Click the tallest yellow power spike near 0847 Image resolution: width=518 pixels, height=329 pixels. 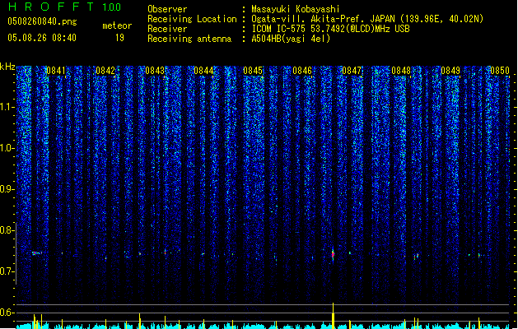point(333,316)
